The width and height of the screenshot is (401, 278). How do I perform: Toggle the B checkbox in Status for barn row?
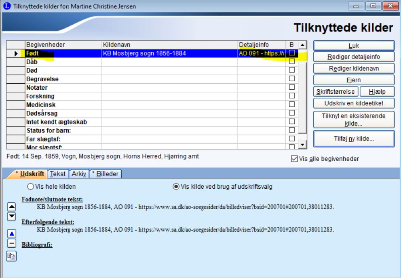click(x=292, y=130)
